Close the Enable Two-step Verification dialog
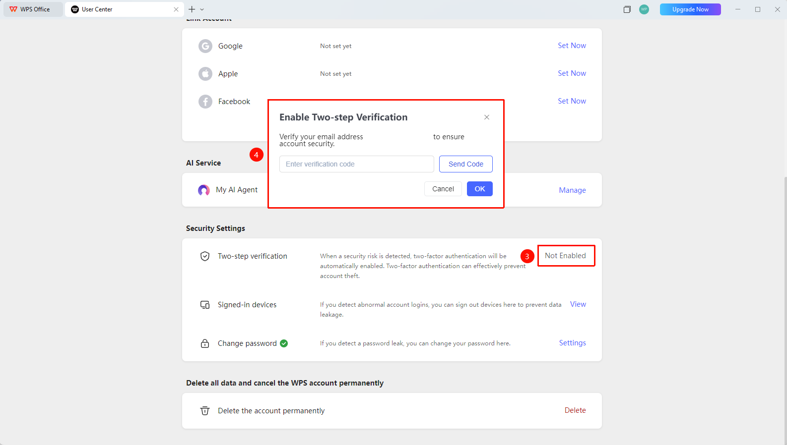The height and width of the screenshot is (445, 787). (487, 117)
